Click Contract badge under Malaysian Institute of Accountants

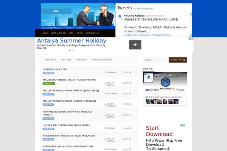pyautogui.click(x=49, y=83)
